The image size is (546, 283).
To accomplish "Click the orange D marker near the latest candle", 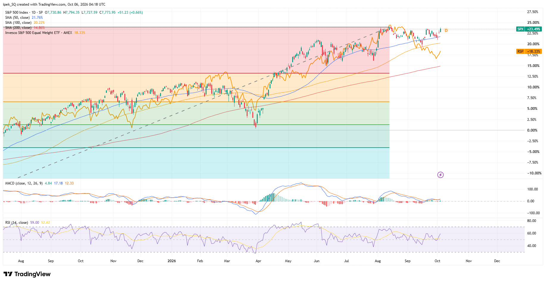I will point(446,30).
